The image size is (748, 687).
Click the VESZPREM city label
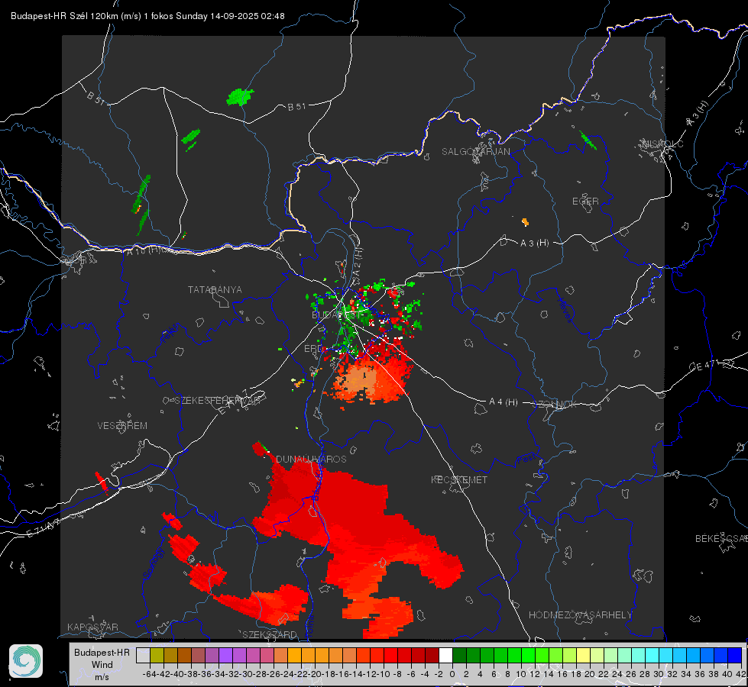[x=122, y=425]
